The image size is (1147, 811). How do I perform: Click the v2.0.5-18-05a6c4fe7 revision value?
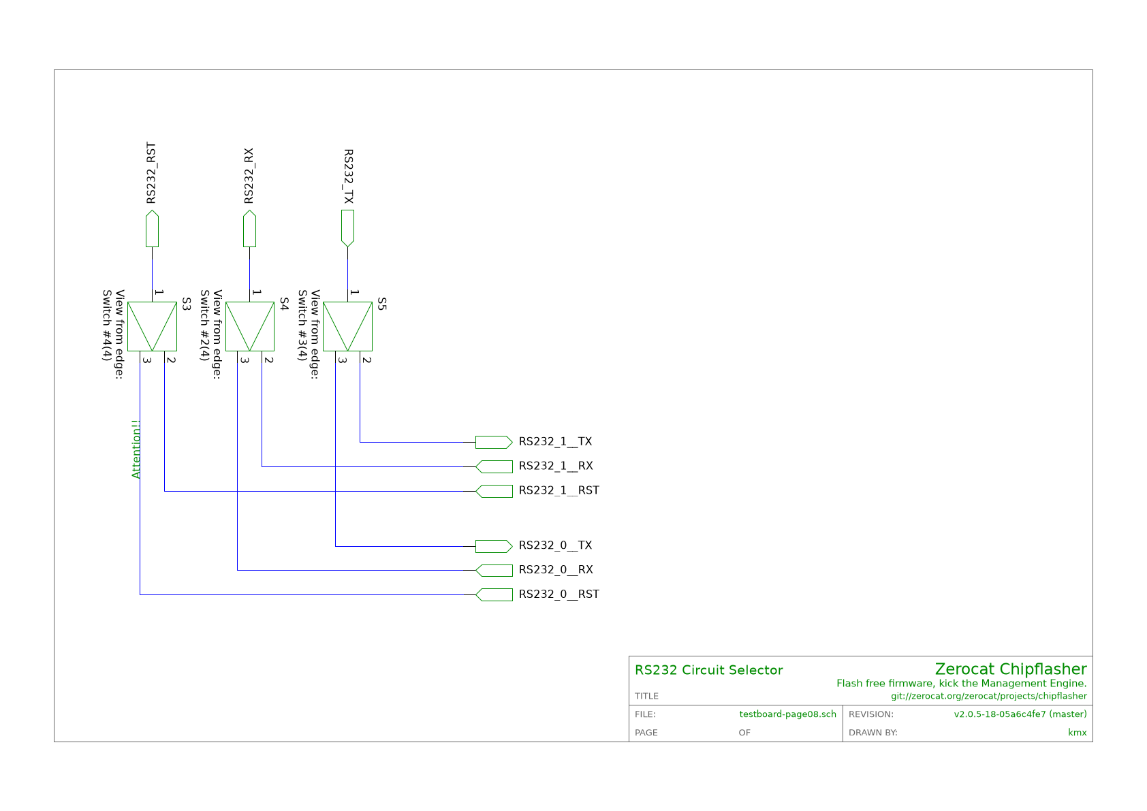click(x=1020, y=714)
